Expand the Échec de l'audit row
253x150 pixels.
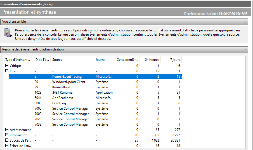[x=7, y=146]
